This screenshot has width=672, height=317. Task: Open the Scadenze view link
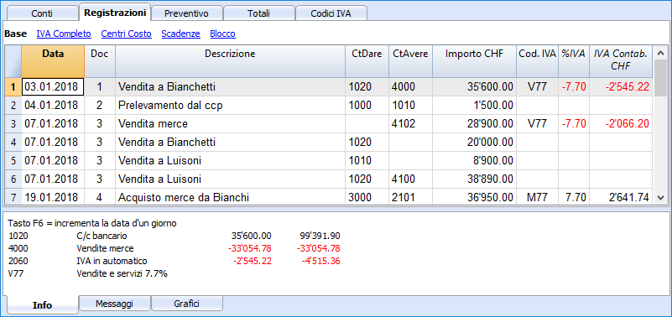point(181,34)
